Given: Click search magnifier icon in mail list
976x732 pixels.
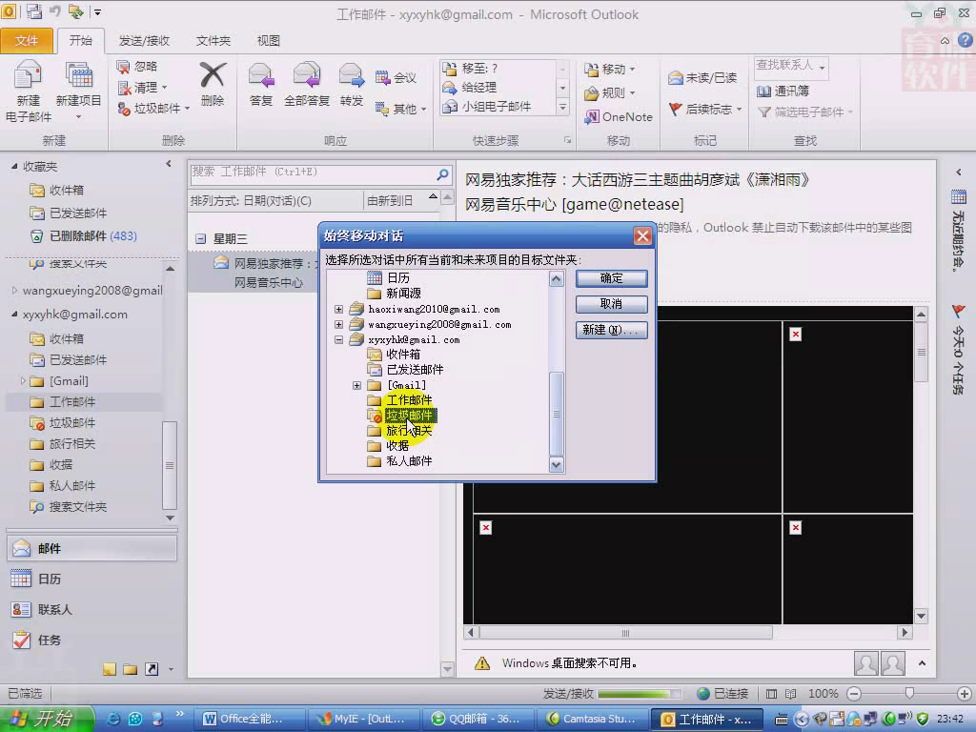Looking at the screenshot, I should (442, 174).
